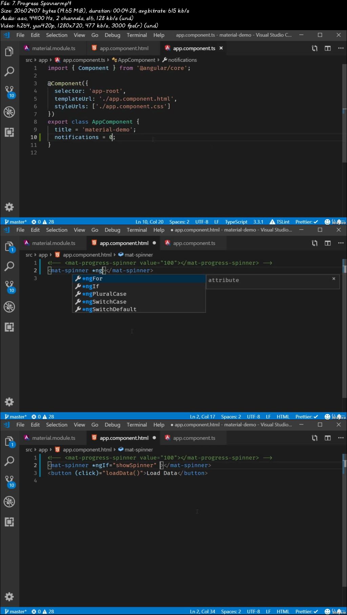This screenshot has height=615, width=347.
Task: Open More Actions ellipsis in bottom window
Action: click(x=341, y=438)
